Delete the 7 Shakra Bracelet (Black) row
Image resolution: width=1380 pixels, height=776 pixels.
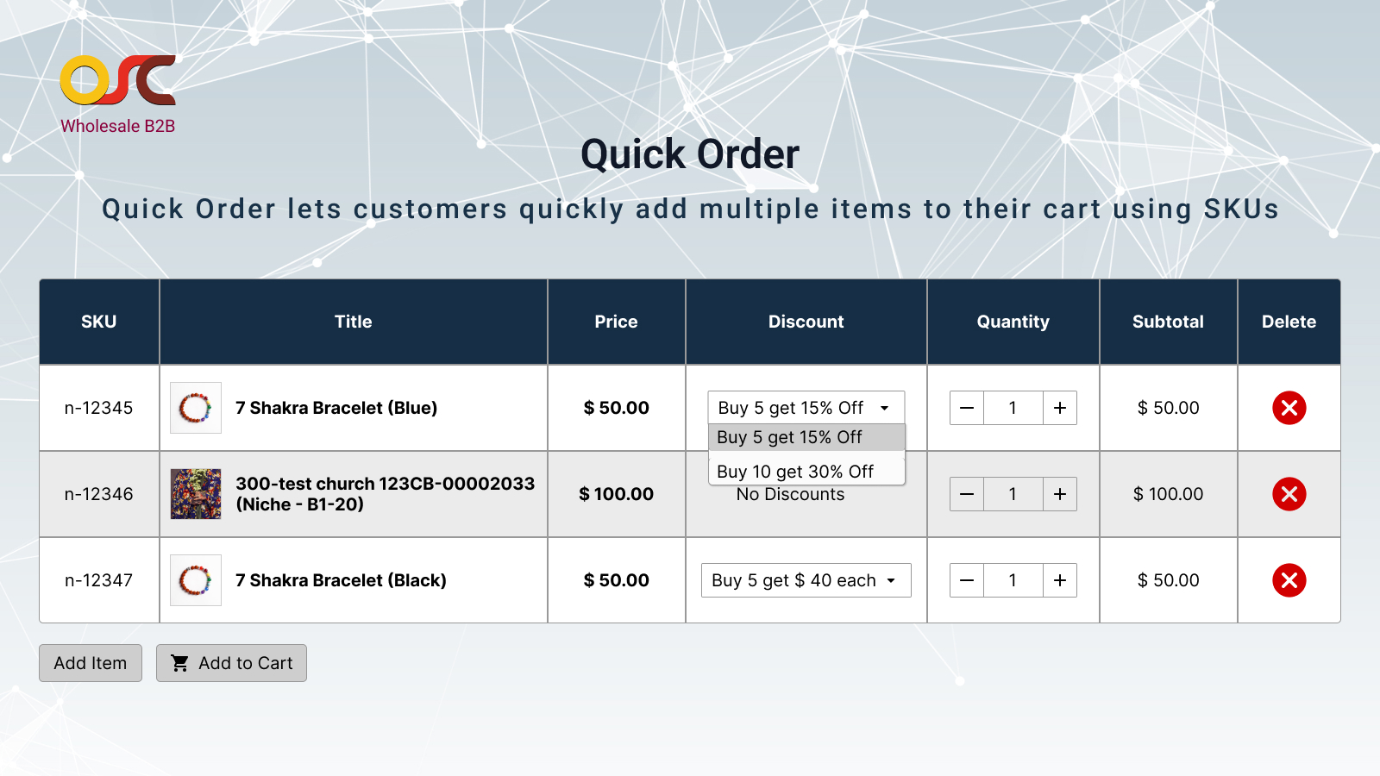(x=1289, y=580)
